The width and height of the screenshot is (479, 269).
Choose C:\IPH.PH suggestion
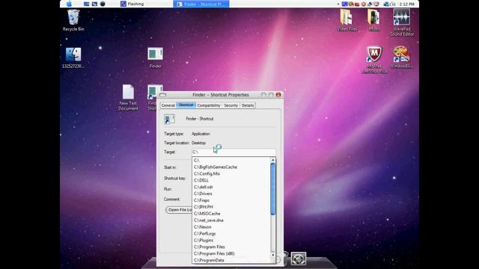tap(231, 207)
